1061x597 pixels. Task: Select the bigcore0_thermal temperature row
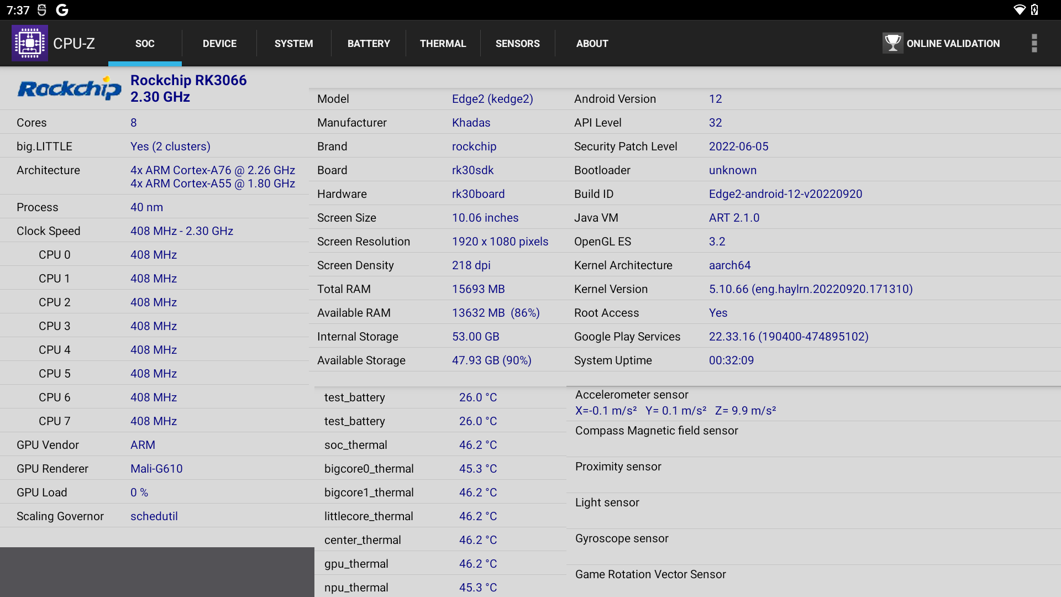point(440,469)
